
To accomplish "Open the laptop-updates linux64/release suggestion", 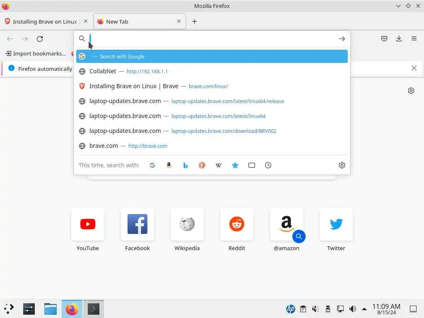I will (212, 101).
